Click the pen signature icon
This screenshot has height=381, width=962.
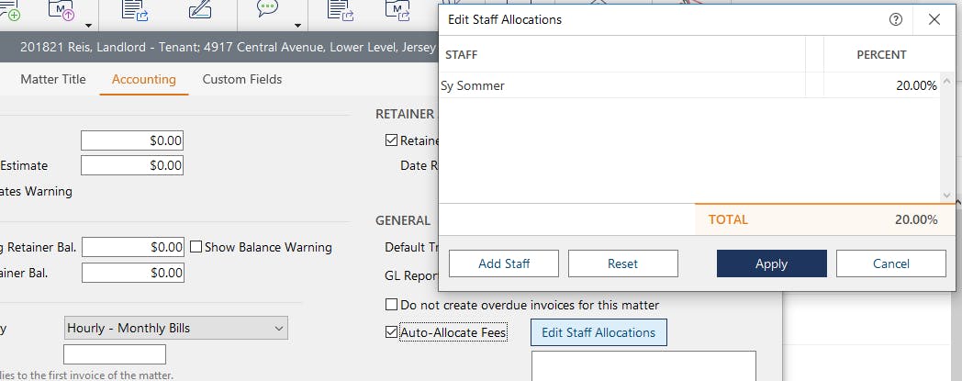coord(198,11)
